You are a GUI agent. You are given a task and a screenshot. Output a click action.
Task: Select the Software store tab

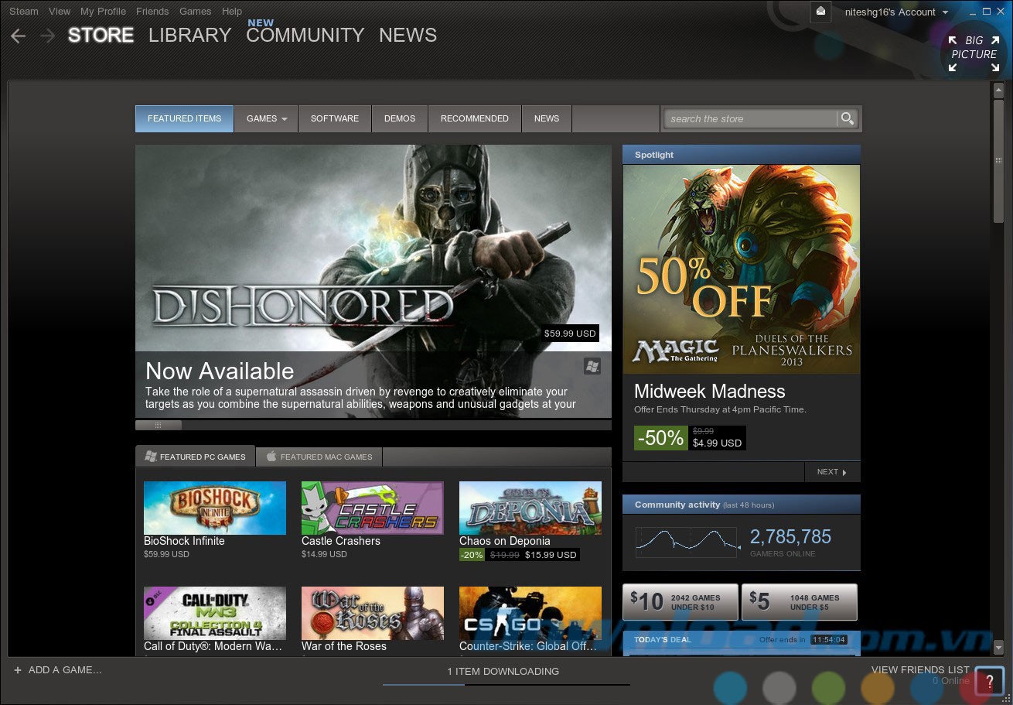[x=334, y=118]
